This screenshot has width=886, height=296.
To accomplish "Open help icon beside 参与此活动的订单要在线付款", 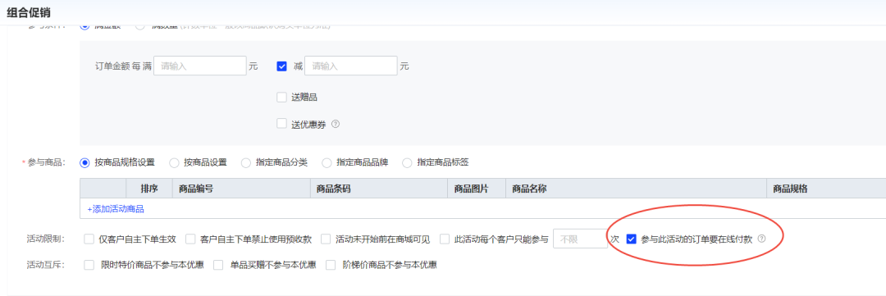I will coord(761,239).
